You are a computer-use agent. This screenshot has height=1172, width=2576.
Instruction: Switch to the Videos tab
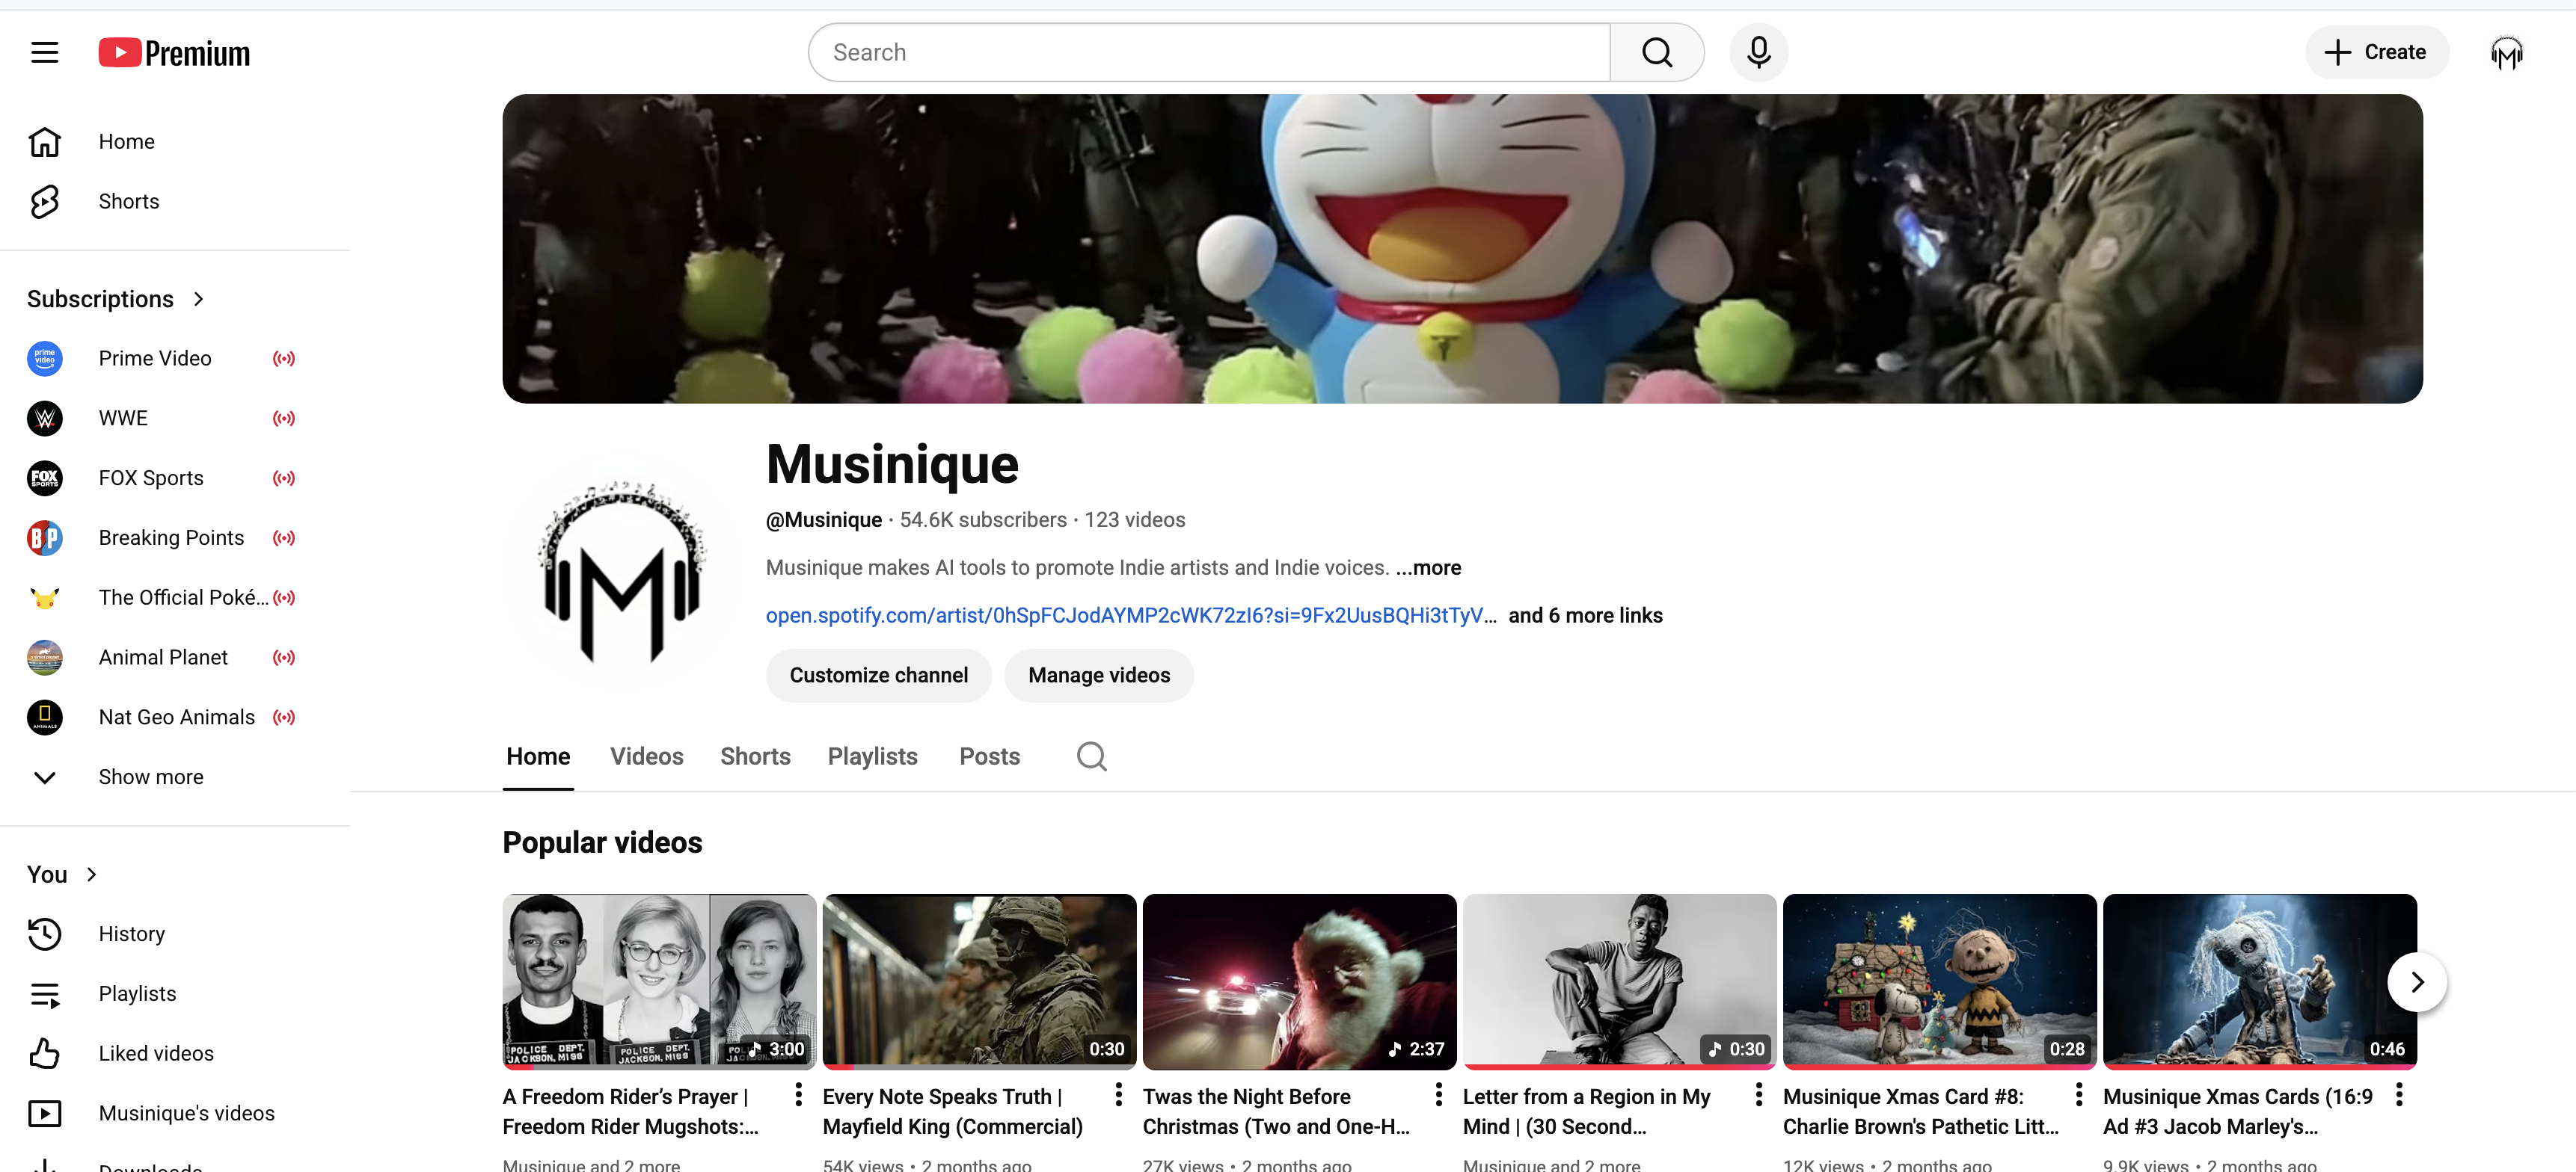646,756
